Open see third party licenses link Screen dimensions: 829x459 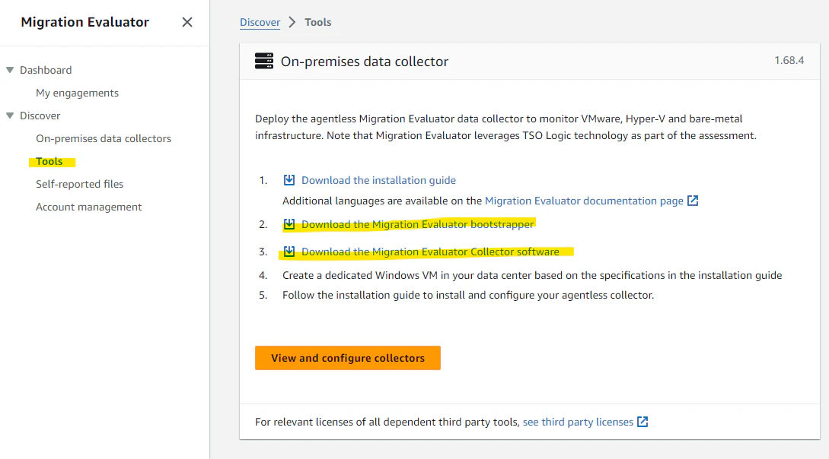click(x=578, y=422)
